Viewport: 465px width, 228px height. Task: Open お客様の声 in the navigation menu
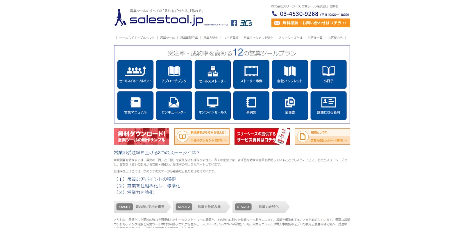[x=335, y=38]
